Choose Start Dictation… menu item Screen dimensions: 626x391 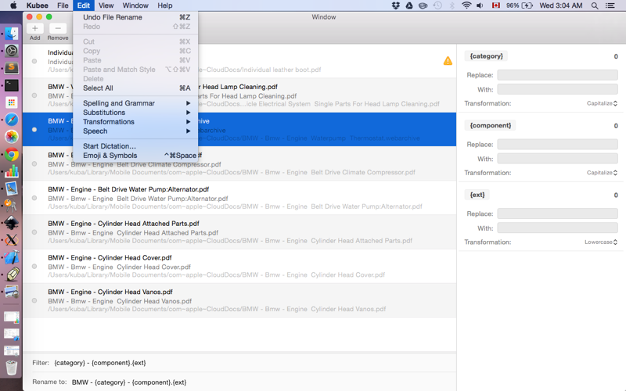point(135,146)
